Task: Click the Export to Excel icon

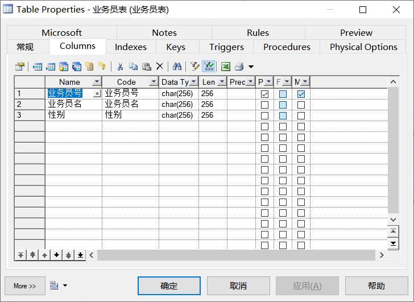Action: pos(226,67)
